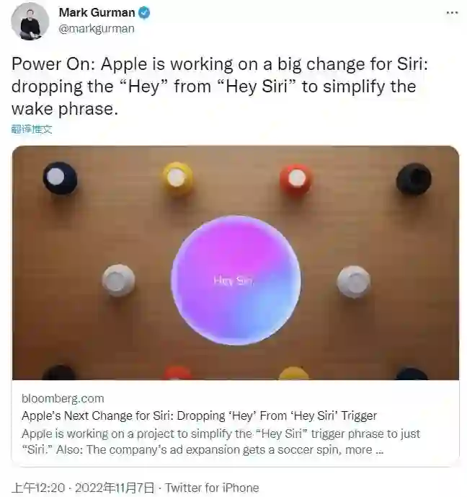Open the @markgurman handle link

point(97,29)
